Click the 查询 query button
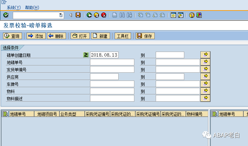248x146 pixels. [x=12, y=36]
